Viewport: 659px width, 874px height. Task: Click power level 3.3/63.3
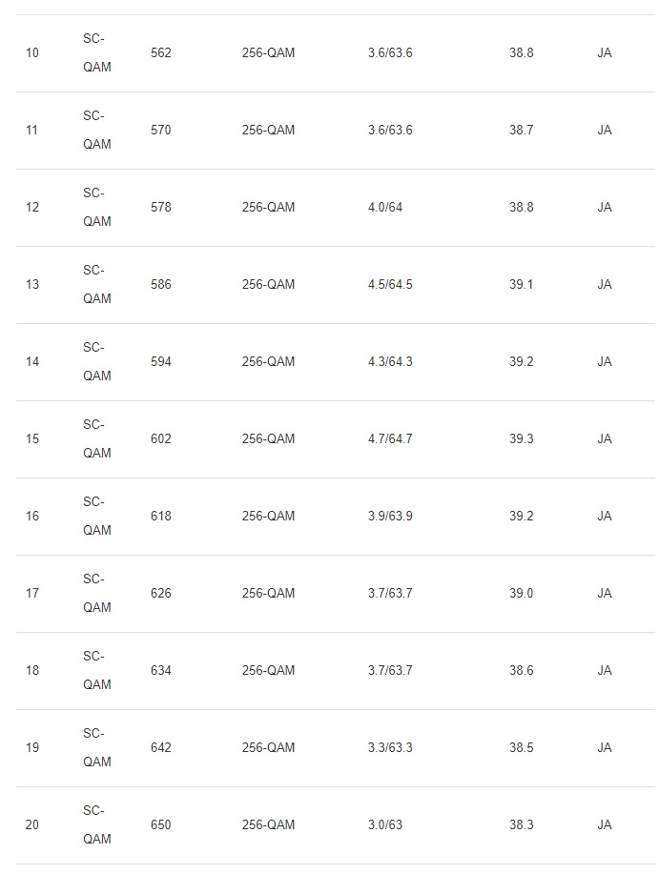point(390,748)
